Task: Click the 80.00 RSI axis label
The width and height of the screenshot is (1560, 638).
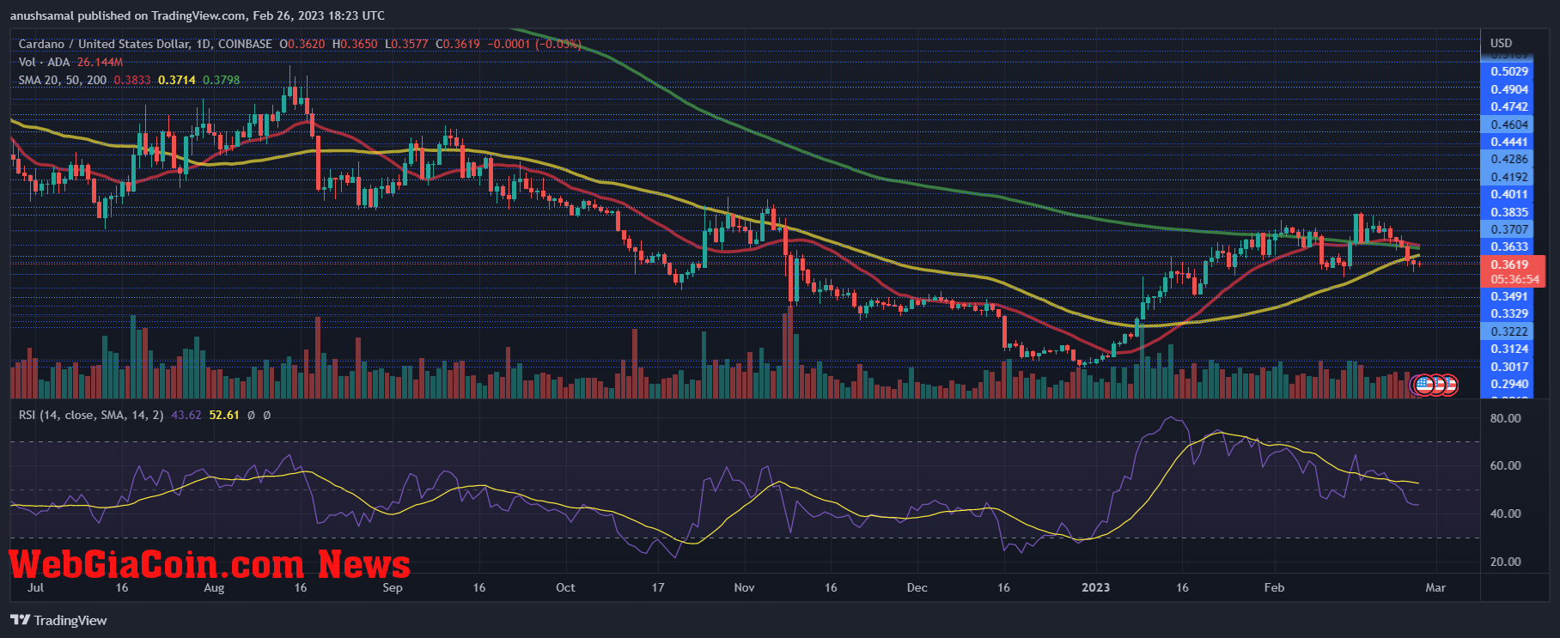Action: coord(1505,418)
